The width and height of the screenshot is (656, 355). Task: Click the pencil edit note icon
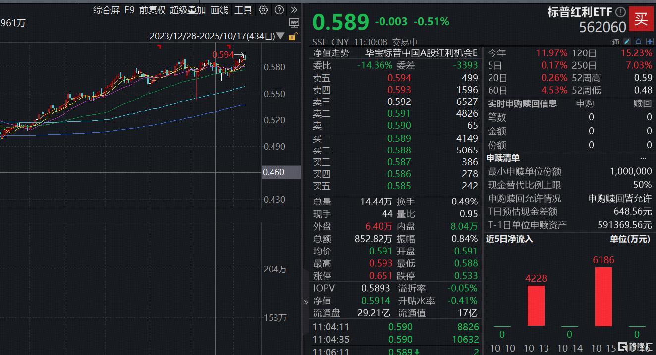pos(627,41)
